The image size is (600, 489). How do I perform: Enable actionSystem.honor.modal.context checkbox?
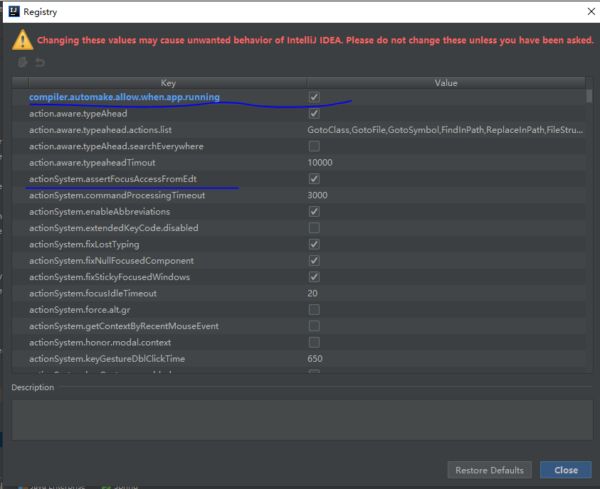pyautogui.click(x=314, y=343)
